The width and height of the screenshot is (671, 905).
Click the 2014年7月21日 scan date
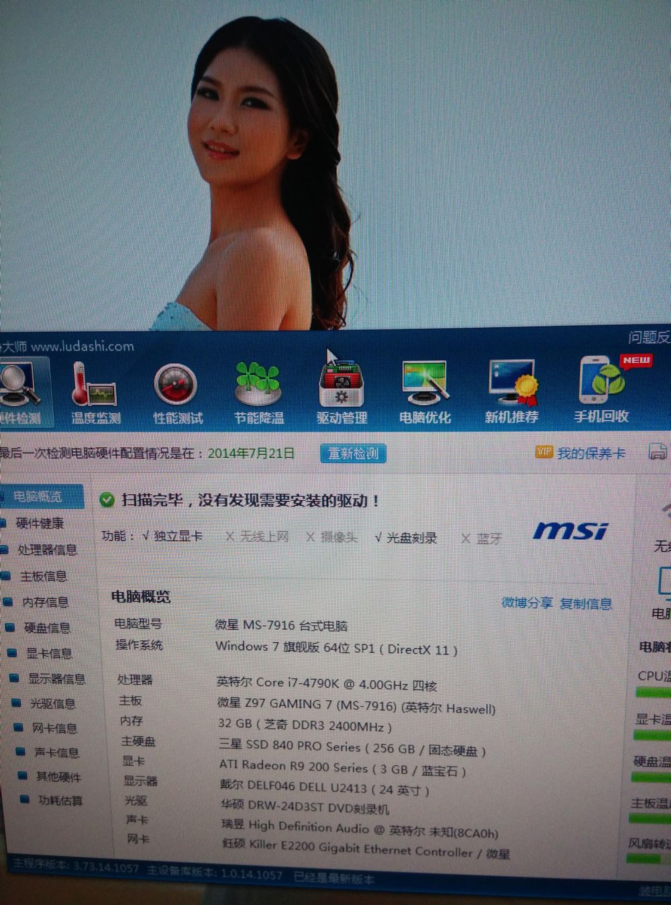(x=251, y=453)
